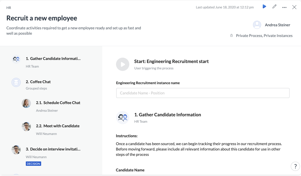The width and height of the screenshot is (301, 176).
Task: Click the HR Team icon beside Gather Candidate Information heading
Action: coord(123,118)
